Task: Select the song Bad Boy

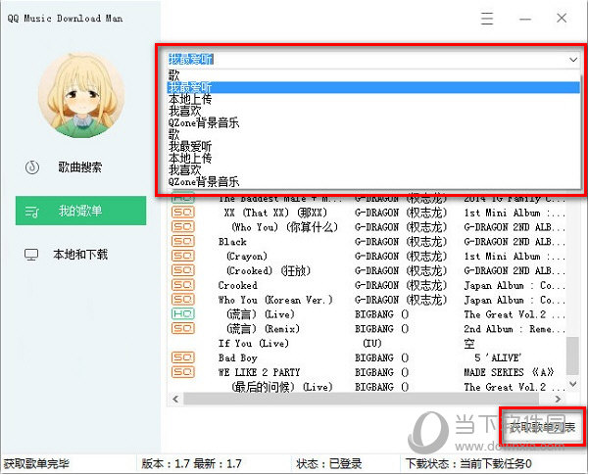Action: click(x=238, y=357)
